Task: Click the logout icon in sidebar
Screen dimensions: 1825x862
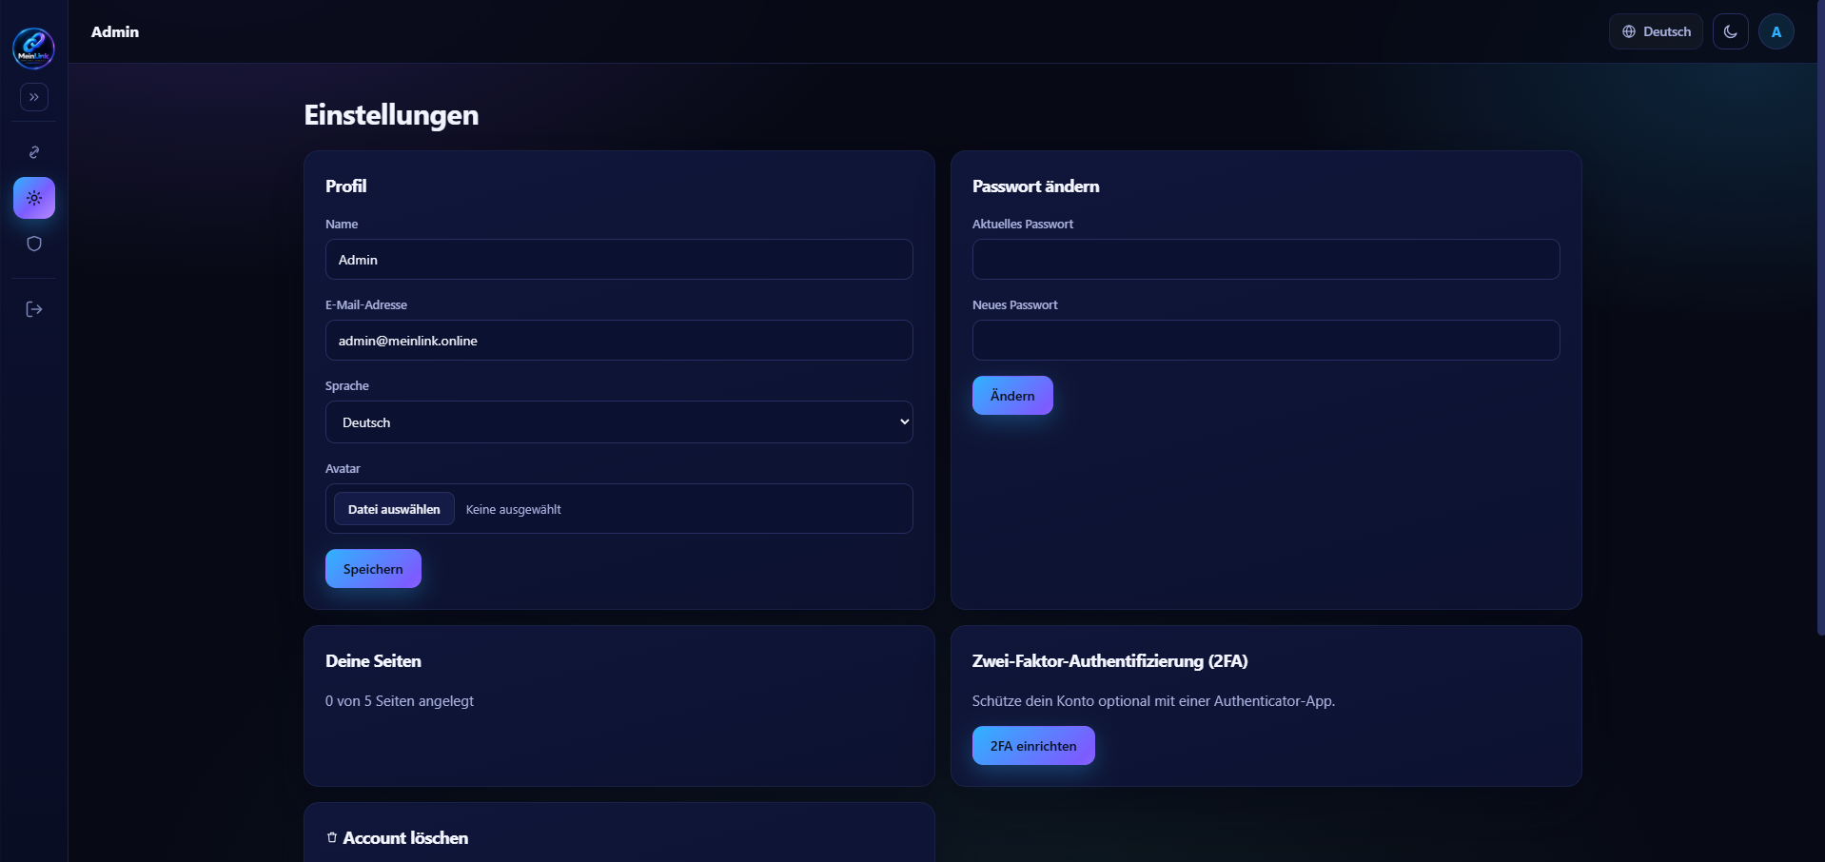Action: pyautogui.click(x=34, y=309)
